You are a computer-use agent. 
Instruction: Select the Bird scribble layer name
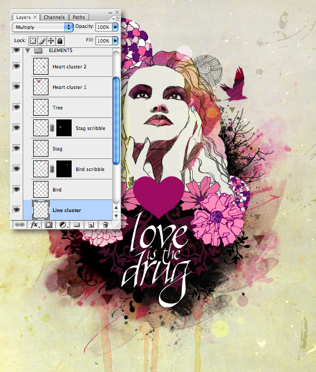point(90,169)
